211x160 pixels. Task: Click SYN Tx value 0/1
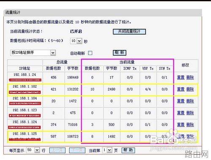[x=165, y=77]
